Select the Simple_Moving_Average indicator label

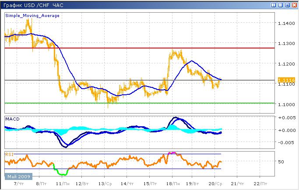[x=32, y=16]
